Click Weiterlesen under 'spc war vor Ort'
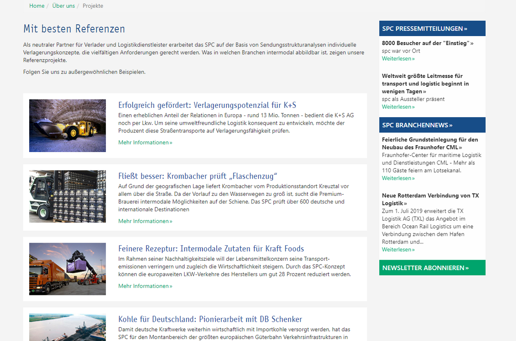Image resolution: width=516 pixels, height=341 pixels. point(398,58)
